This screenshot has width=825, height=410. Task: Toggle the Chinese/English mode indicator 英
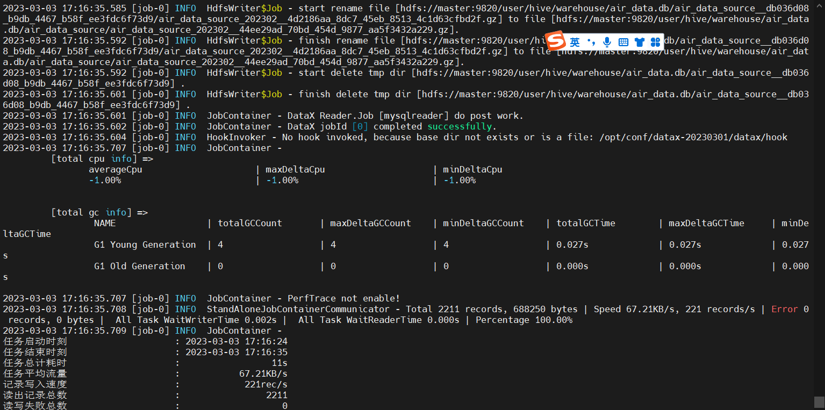point(575,42)
